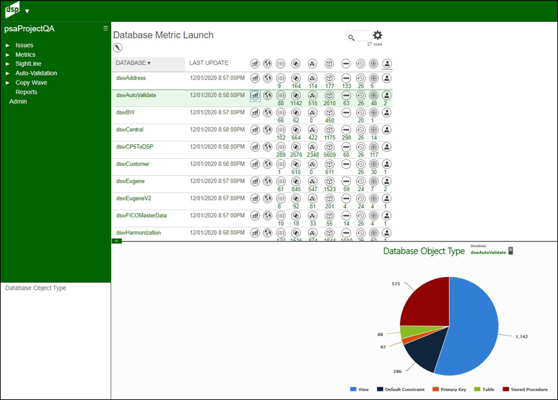Image resolution: width=558 pixels, height=400 pixels.
Task: Toggle the sidebar hamburger menu
Action: click(x=105, y=28)
